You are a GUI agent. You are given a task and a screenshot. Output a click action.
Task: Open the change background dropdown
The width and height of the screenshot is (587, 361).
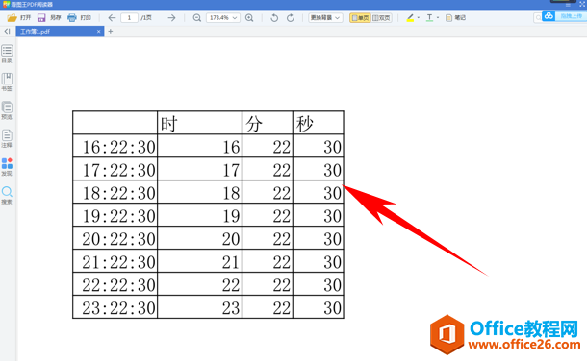325,17
